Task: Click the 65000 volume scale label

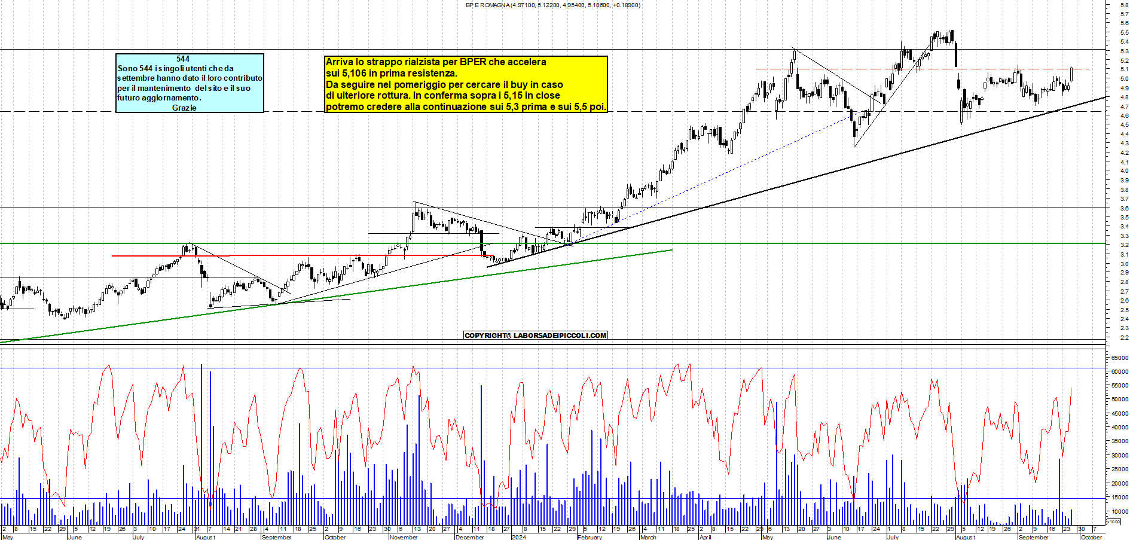Action: click(x=1120, y=358)
